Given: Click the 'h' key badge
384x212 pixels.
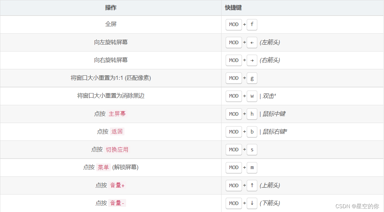Looking at the screenshot, I should (x=252, y=114).
